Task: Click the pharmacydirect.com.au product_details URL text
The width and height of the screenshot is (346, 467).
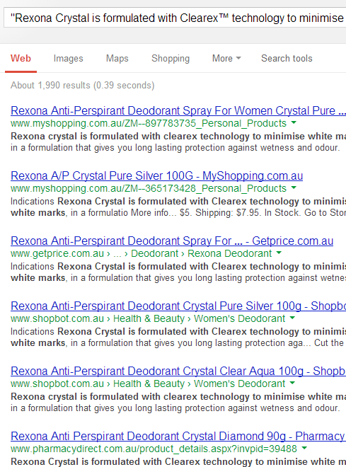Action: (154, 449)
